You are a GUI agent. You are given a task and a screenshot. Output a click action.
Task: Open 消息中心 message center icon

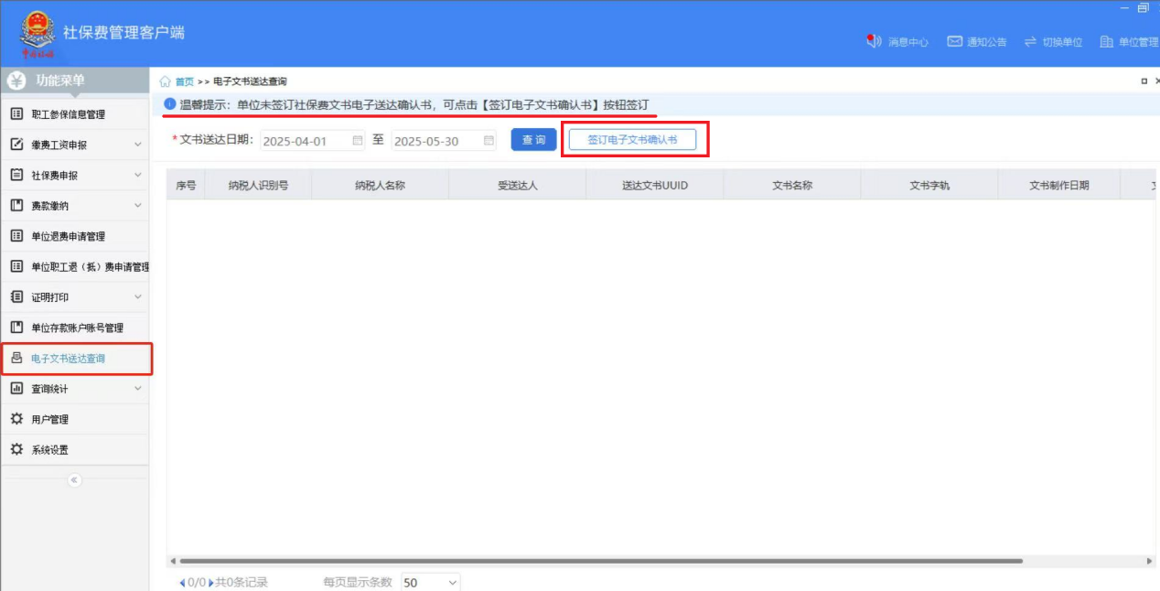(x=873, y=42)
